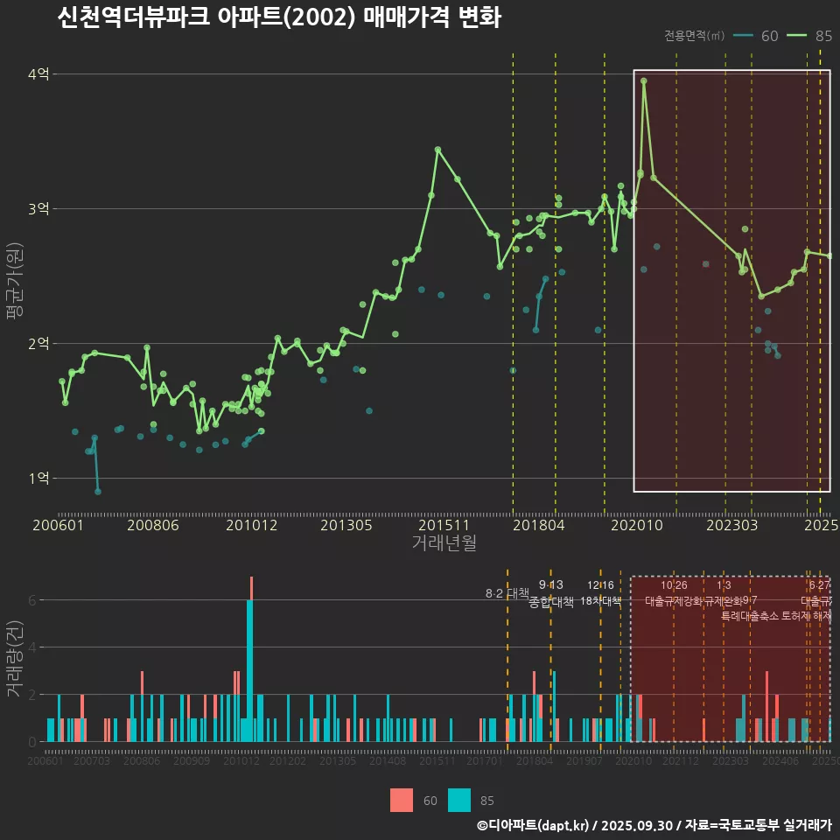Select the salmon 60 swatch in bottom legend

click(402, 800)
